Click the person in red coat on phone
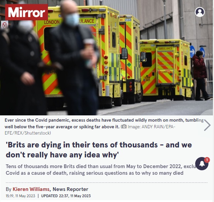 click(200, 76)
